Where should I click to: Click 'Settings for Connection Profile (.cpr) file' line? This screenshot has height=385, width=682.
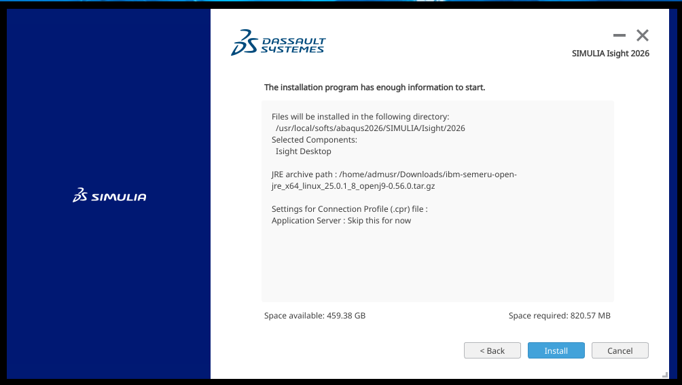[x=349, y=209]
